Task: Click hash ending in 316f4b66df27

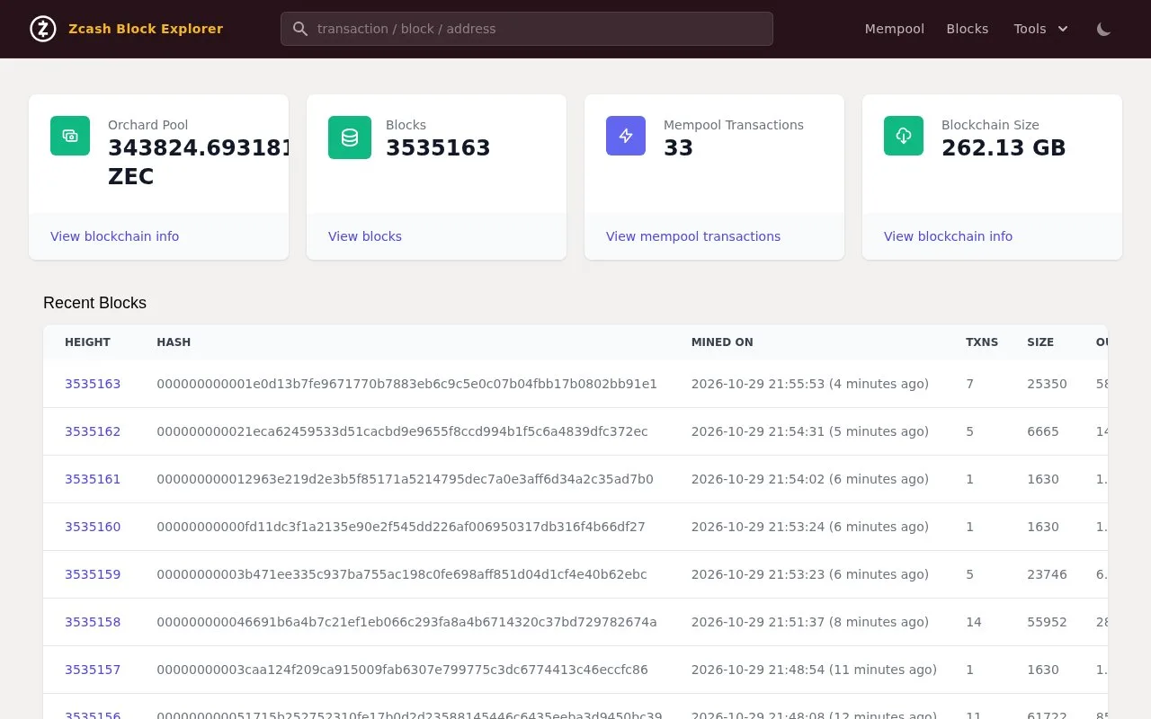Action: pos(401,527)
